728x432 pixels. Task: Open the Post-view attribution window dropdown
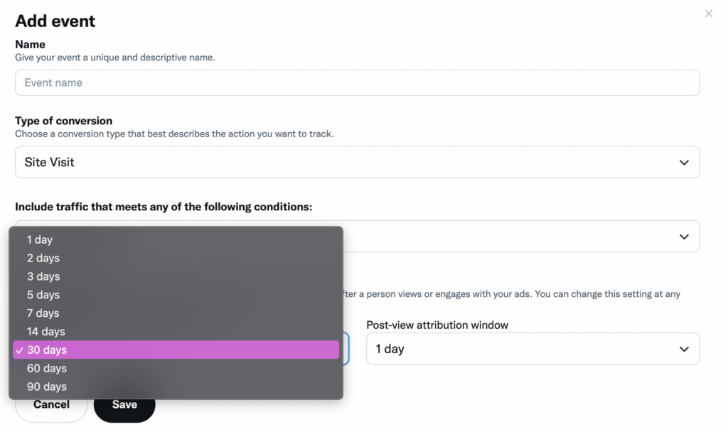point(532,348)
